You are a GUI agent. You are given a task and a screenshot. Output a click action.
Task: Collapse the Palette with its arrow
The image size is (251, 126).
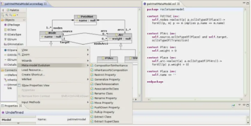tap(3, 10)
